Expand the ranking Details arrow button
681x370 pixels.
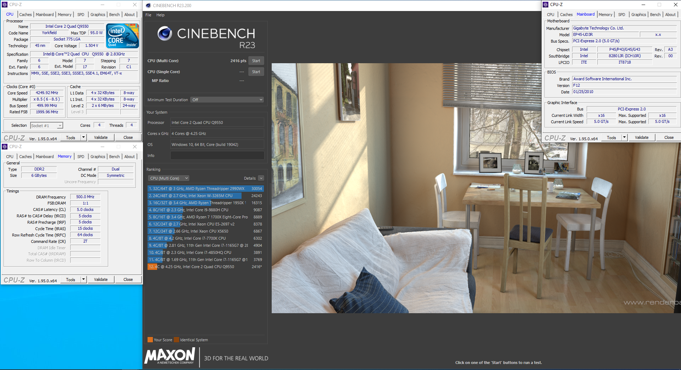click(x=261, y=178)
